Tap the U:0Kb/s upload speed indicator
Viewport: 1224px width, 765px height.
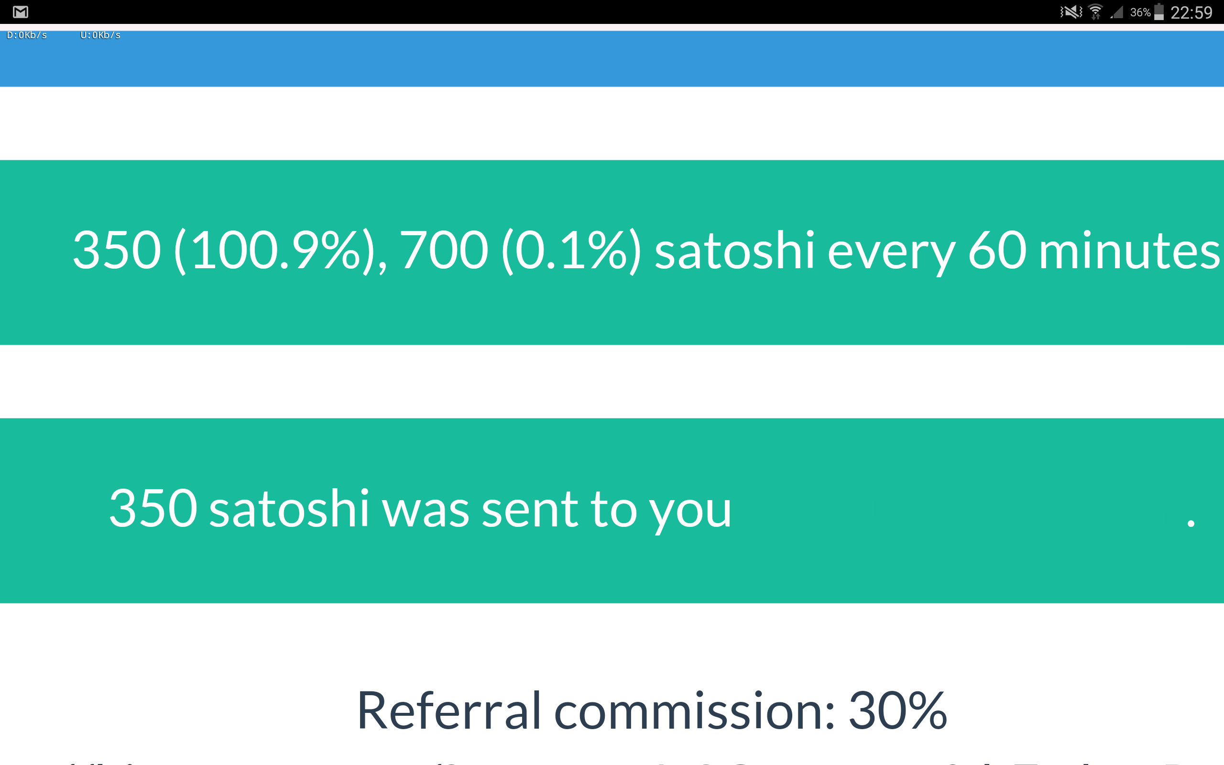[100, 35]
